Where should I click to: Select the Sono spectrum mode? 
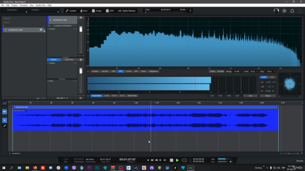(x=143, y=71)
